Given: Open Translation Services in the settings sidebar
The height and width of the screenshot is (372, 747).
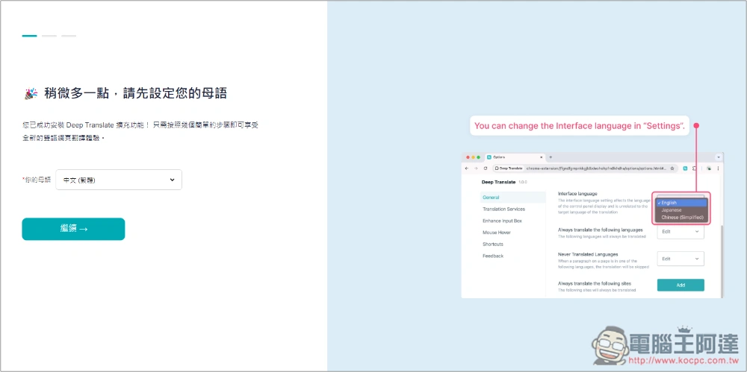Looking at the screenshot, I should [x=503, y=209].
